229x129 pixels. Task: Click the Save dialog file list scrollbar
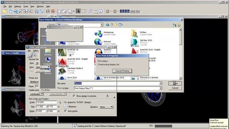tap(180, 54)
